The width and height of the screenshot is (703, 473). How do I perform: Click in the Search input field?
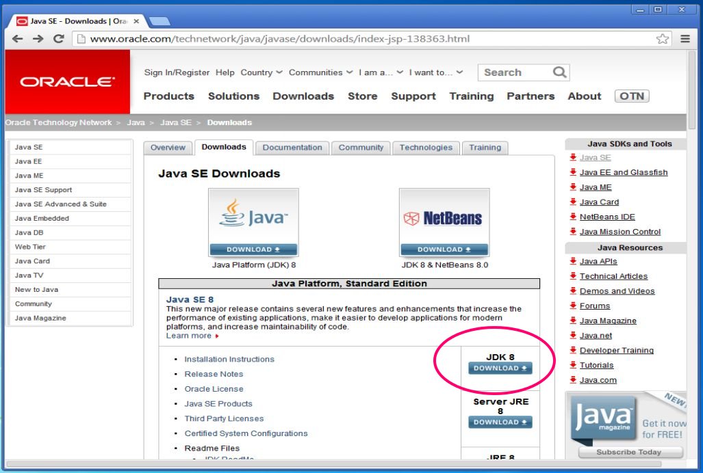click(x=515, y=72)
